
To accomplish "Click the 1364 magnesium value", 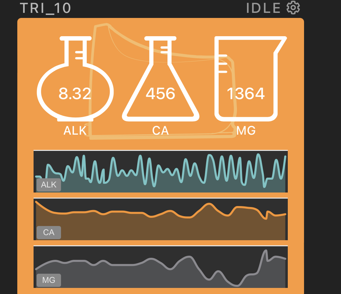I will coord(246,94).
